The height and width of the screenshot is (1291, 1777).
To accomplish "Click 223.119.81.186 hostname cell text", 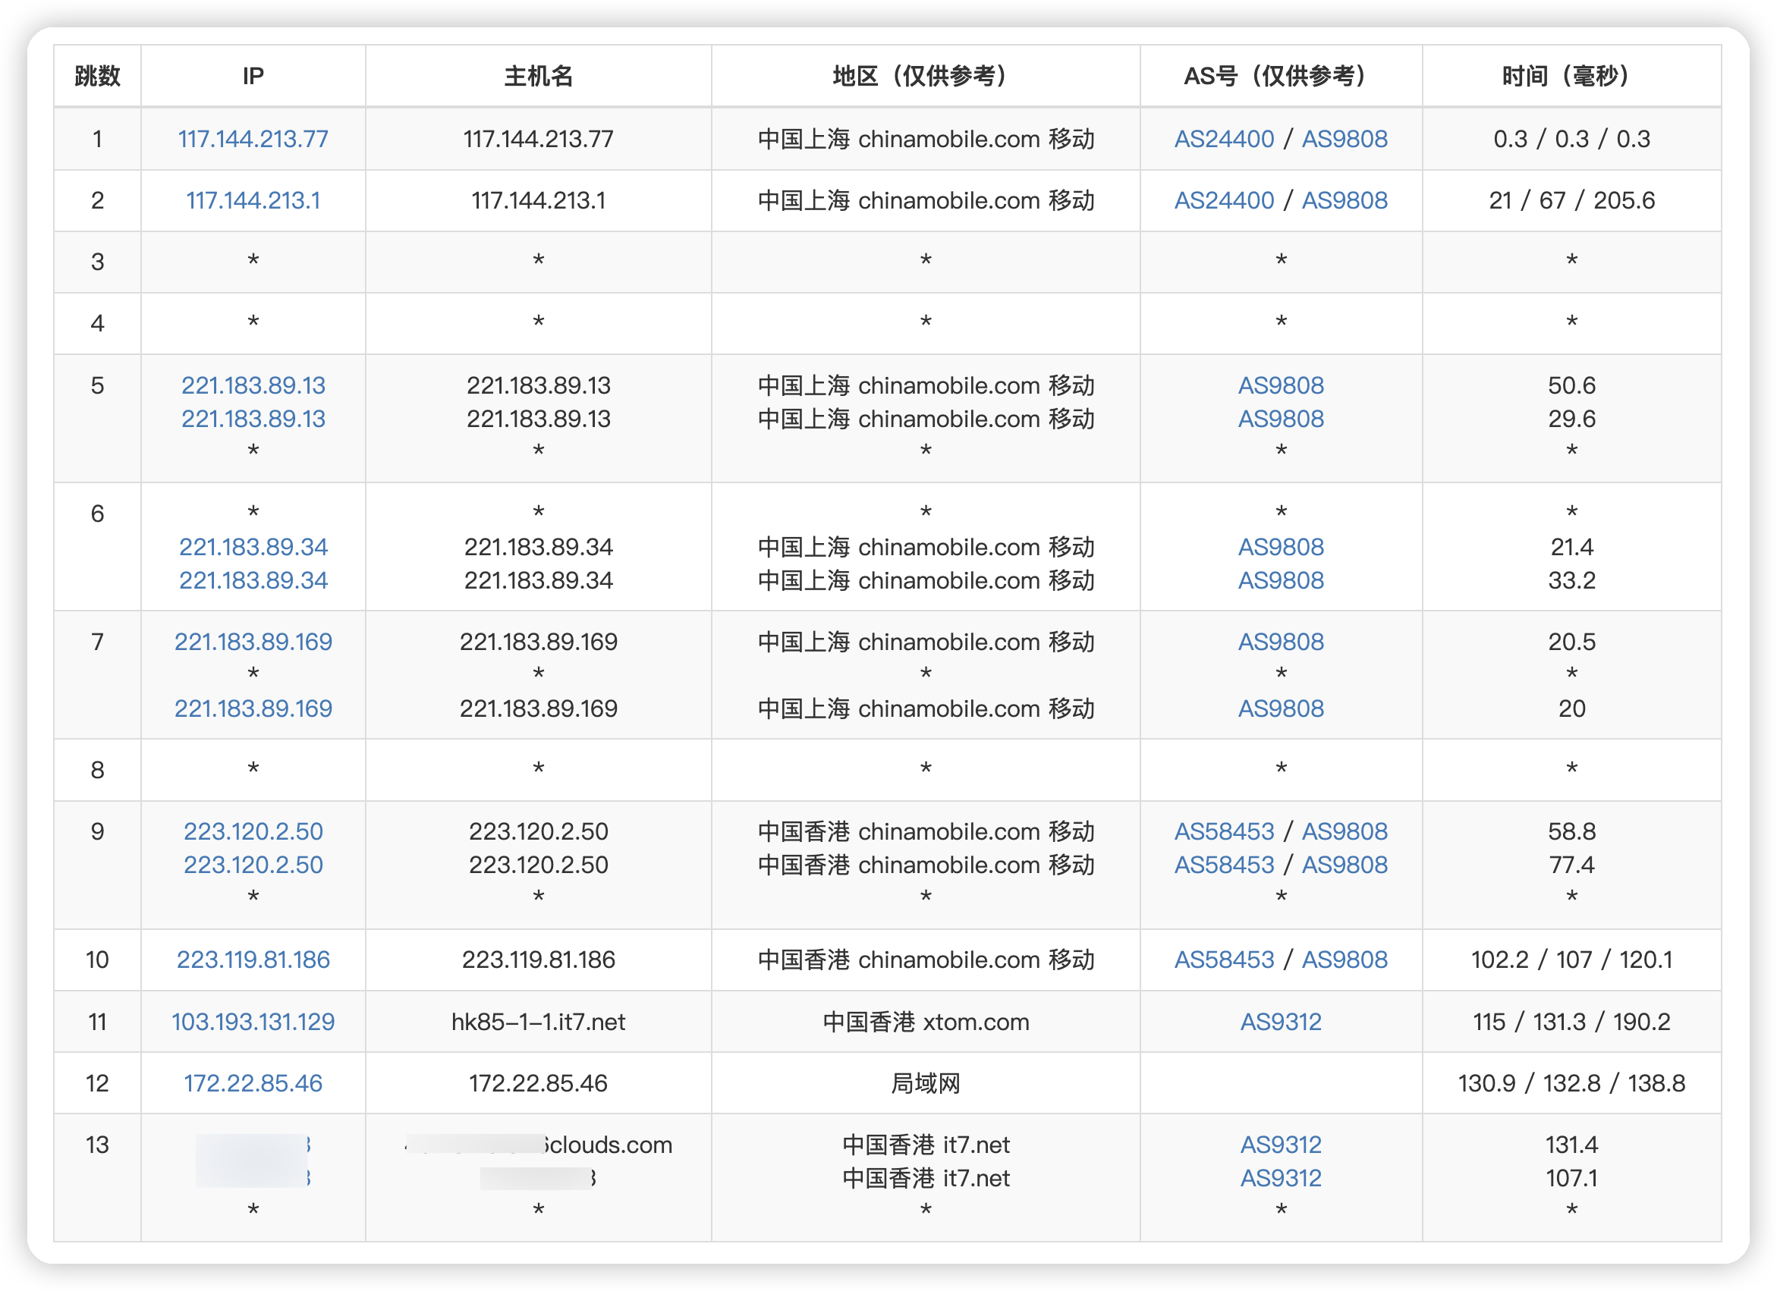I will point(538,960).
